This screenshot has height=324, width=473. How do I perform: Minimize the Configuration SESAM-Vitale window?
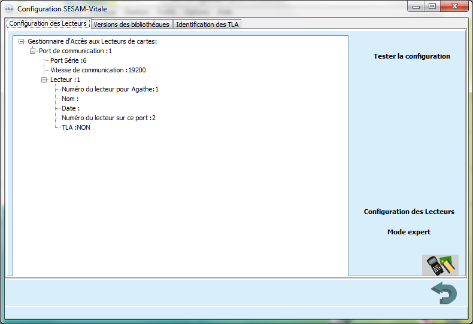pyautogui.click(x=416, y=7)
